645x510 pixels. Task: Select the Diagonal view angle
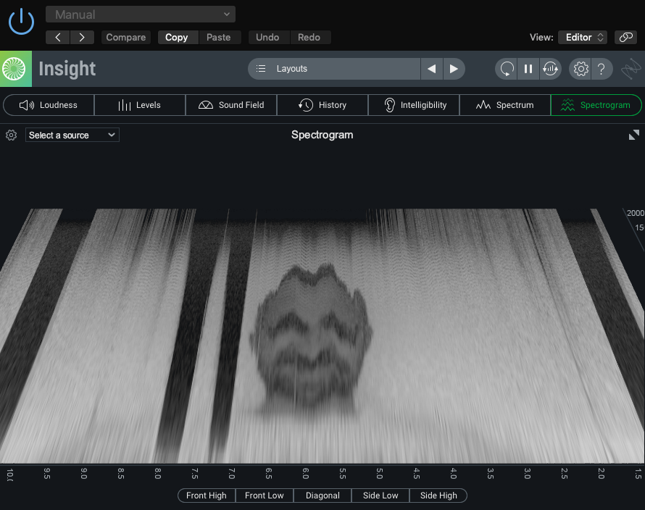pos(322,496)
